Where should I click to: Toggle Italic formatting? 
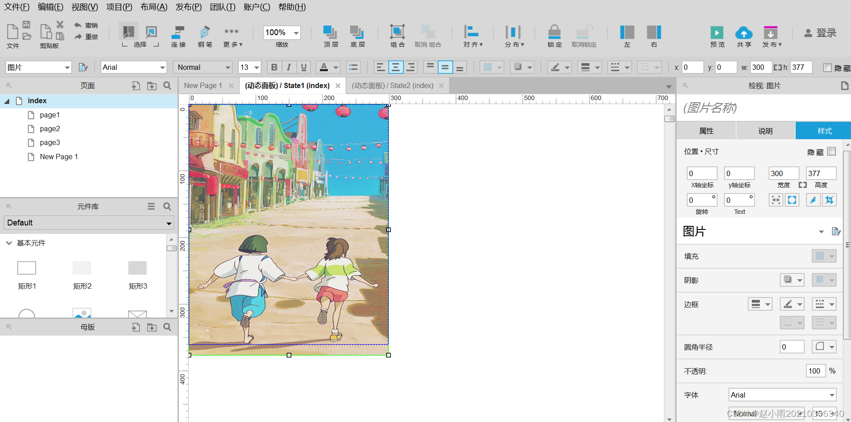289,67
